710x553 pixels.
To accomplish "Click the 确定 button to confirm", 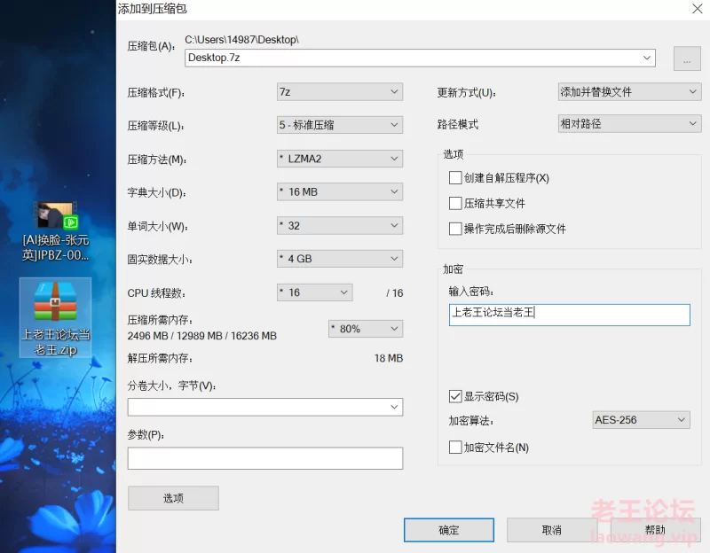I will [449, 530].
